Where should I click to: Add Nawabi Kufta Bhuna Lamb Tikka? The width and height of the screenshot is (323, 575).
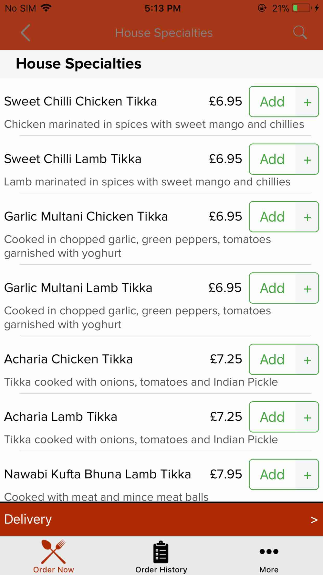272,474
